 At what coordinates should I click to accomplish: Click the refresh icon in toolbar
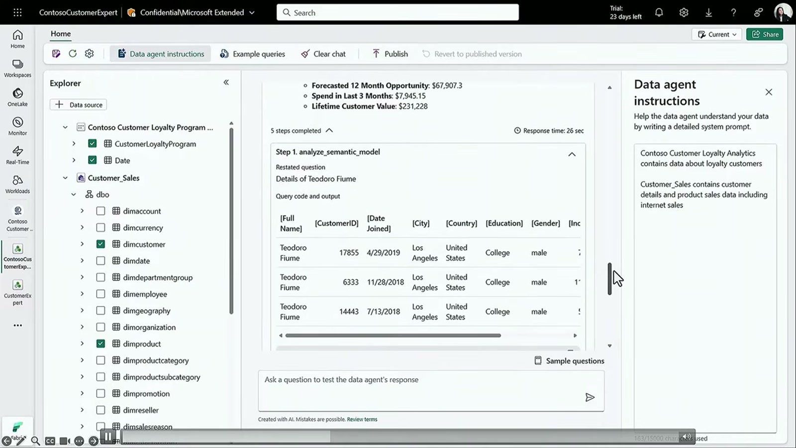click(73, 54)
